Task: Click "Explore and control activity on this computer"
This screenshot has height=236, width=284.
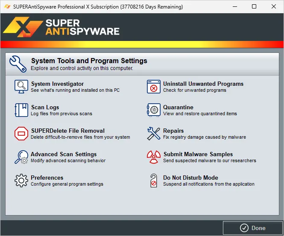Action: point(82,68)
